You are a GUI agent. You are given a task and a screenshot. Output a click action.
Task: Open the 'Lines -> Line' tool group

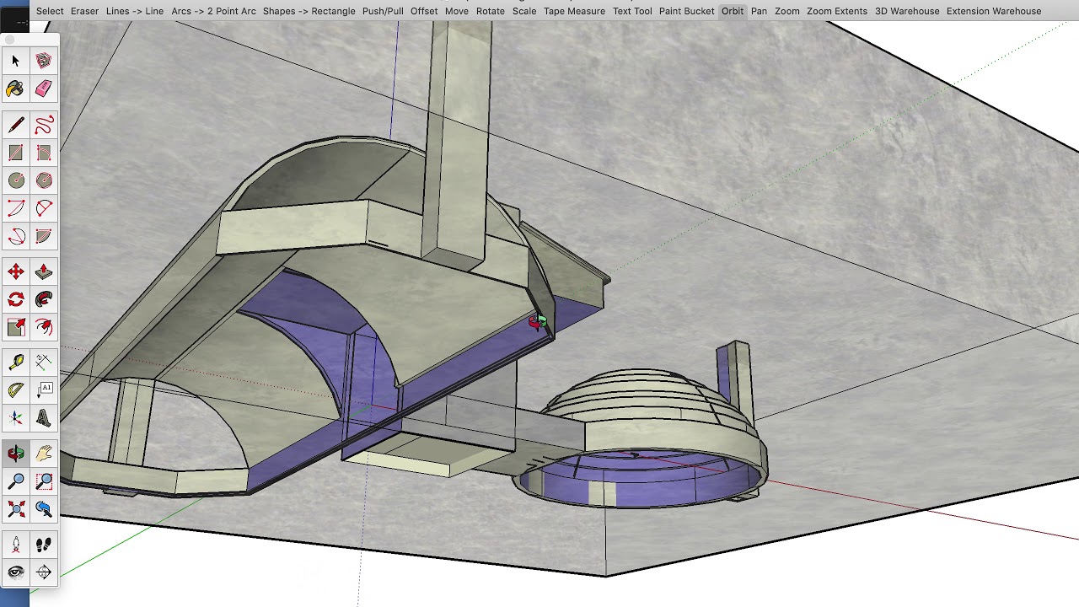point(135,11)
